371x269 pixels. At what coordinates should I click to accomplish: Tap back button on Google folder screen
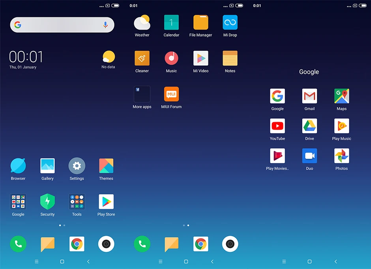[336, 262]
